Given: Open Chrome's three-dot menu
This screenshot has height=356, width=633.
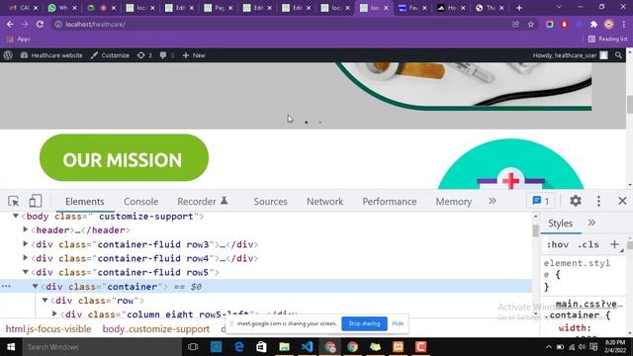Looking at the screenshot, I should (x=624, y=25).
